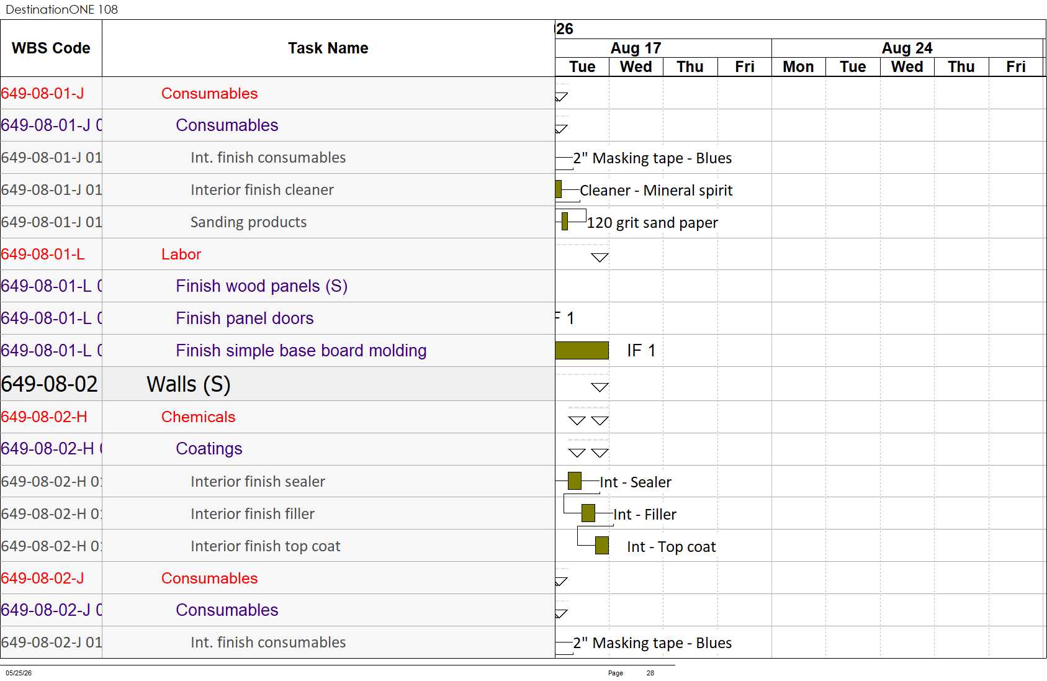Screen dimensions: 1047x681
Task: Select the Finish panel doors row
Action: (277, 318)
